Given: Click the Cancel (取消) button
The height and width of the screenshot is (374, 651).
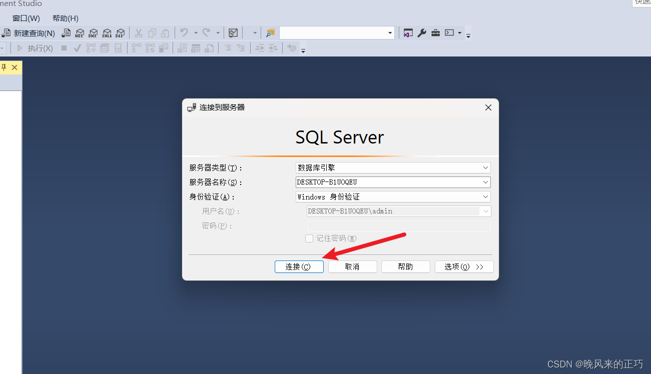Looking at the screenshot, I should click(352, 266).
